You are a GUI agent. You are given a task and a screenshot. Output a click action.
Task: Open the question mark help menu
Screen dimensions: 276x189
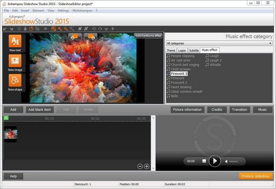(97, 11)
